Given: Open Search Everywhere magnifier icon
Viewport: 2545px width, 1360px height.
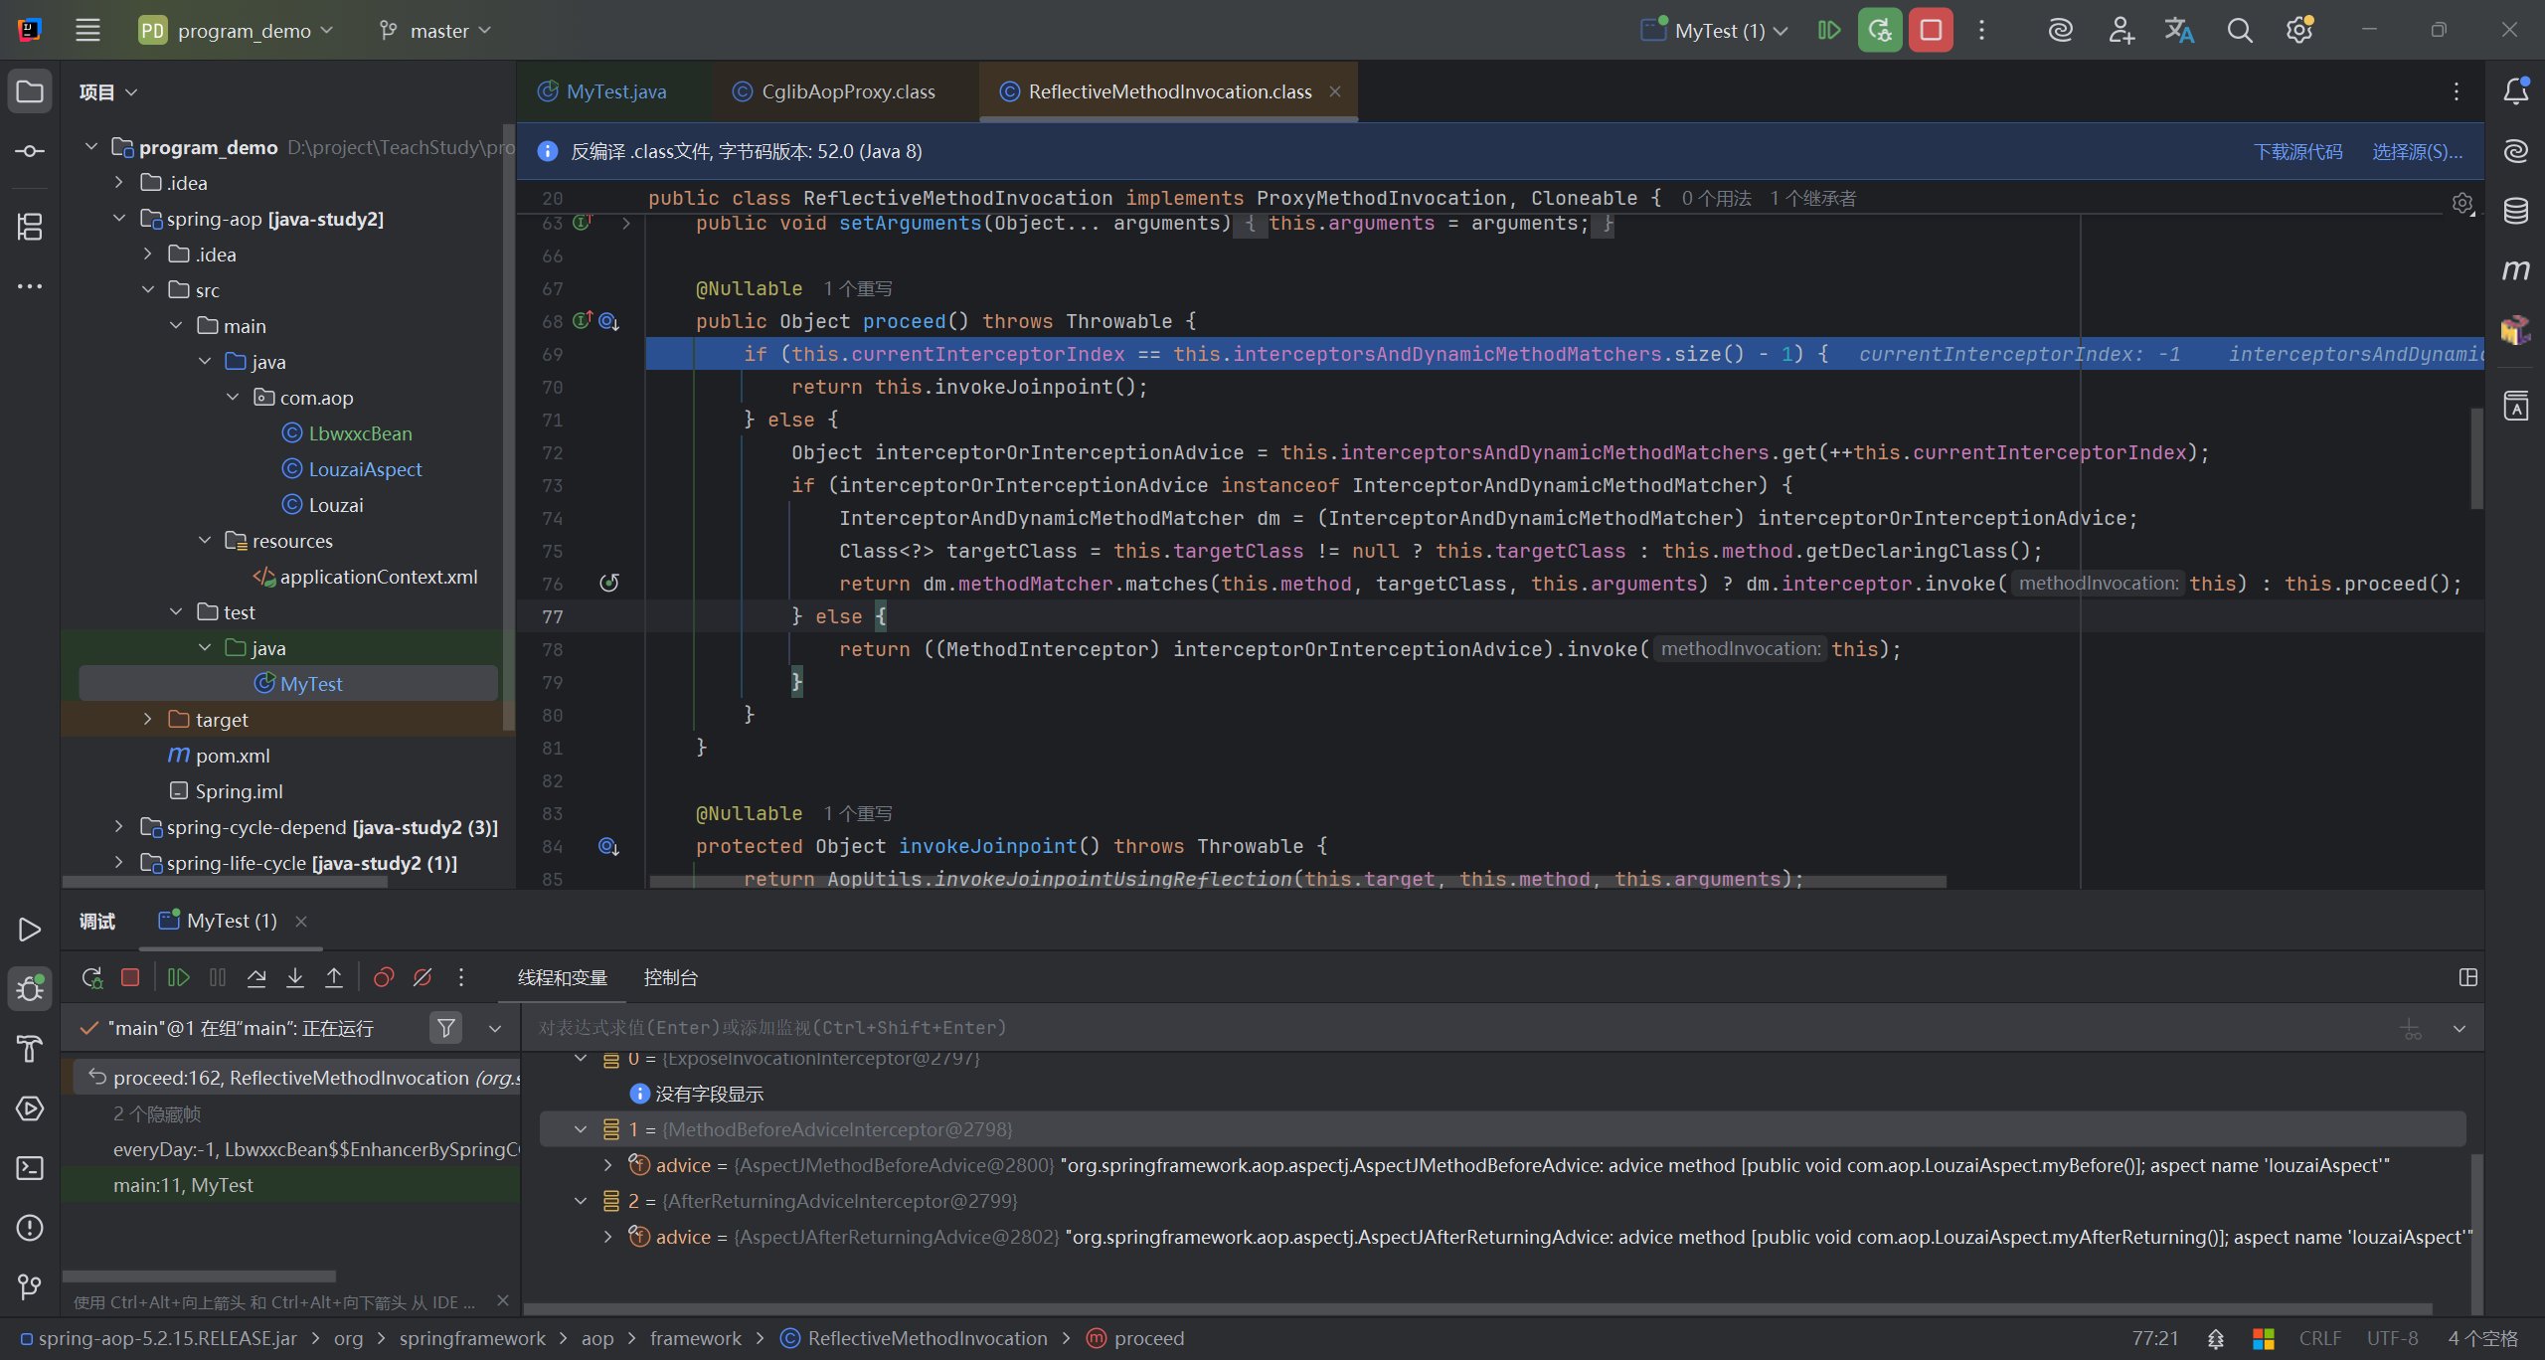Looking at the screenshot, I should pos(2240,31).
